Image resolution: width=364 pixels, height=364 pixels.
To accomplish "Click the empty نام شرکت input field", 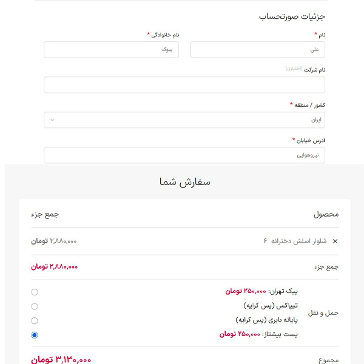I will coord(184,85).
